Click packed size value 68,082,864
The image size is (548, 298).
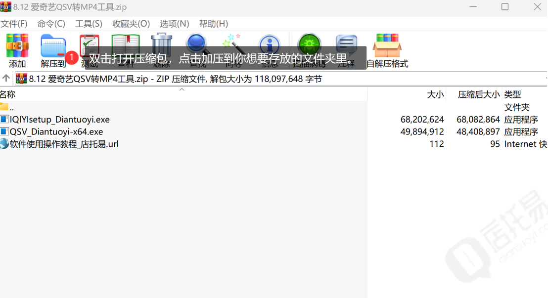(x=478, y=120)
